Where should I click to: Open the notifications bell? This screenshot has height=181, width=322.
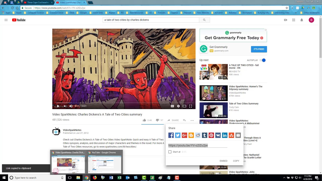pos(302,20)
